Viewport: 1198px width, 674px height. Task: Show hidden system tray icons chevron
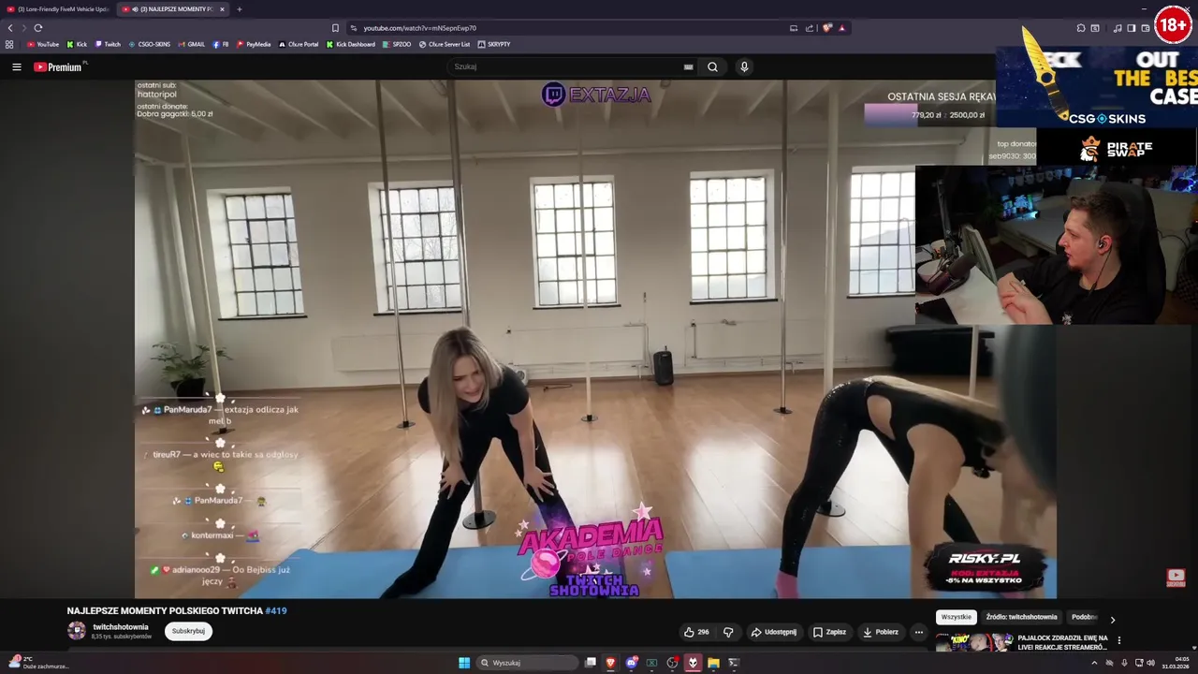[x=1094, y=663]
